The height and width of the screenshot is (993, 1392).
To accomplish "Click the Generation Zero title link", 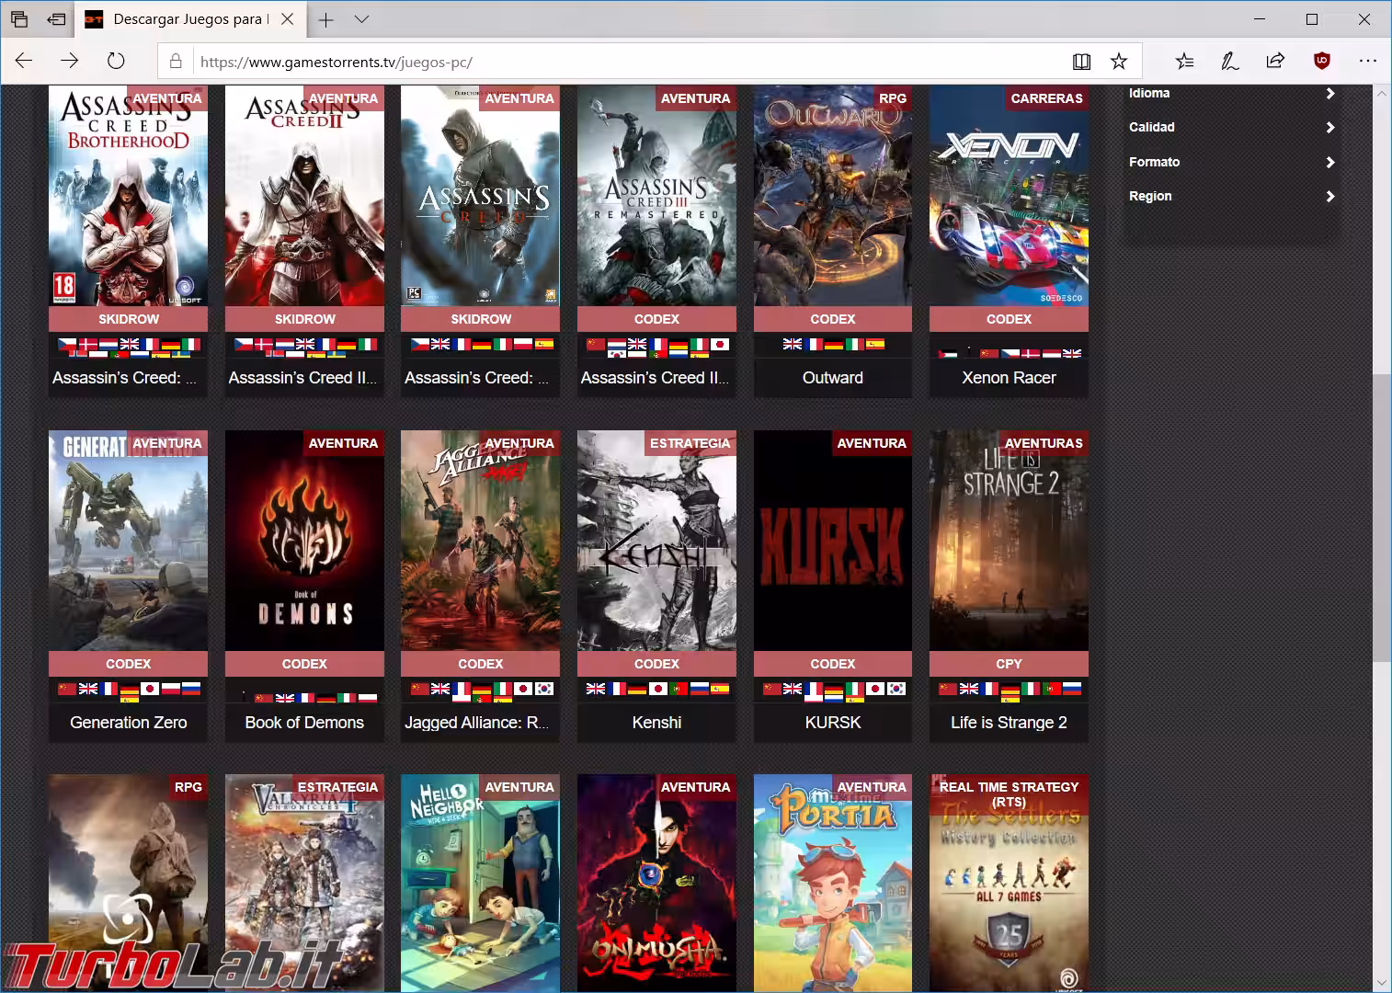I will coord(129,723).
